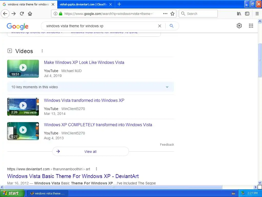Reload the current page

[x=22, y=14]
